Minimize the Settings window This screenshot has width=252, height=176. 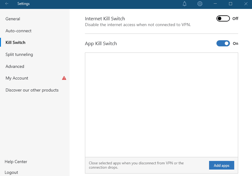pyautogui.click(x=215, y=4)
